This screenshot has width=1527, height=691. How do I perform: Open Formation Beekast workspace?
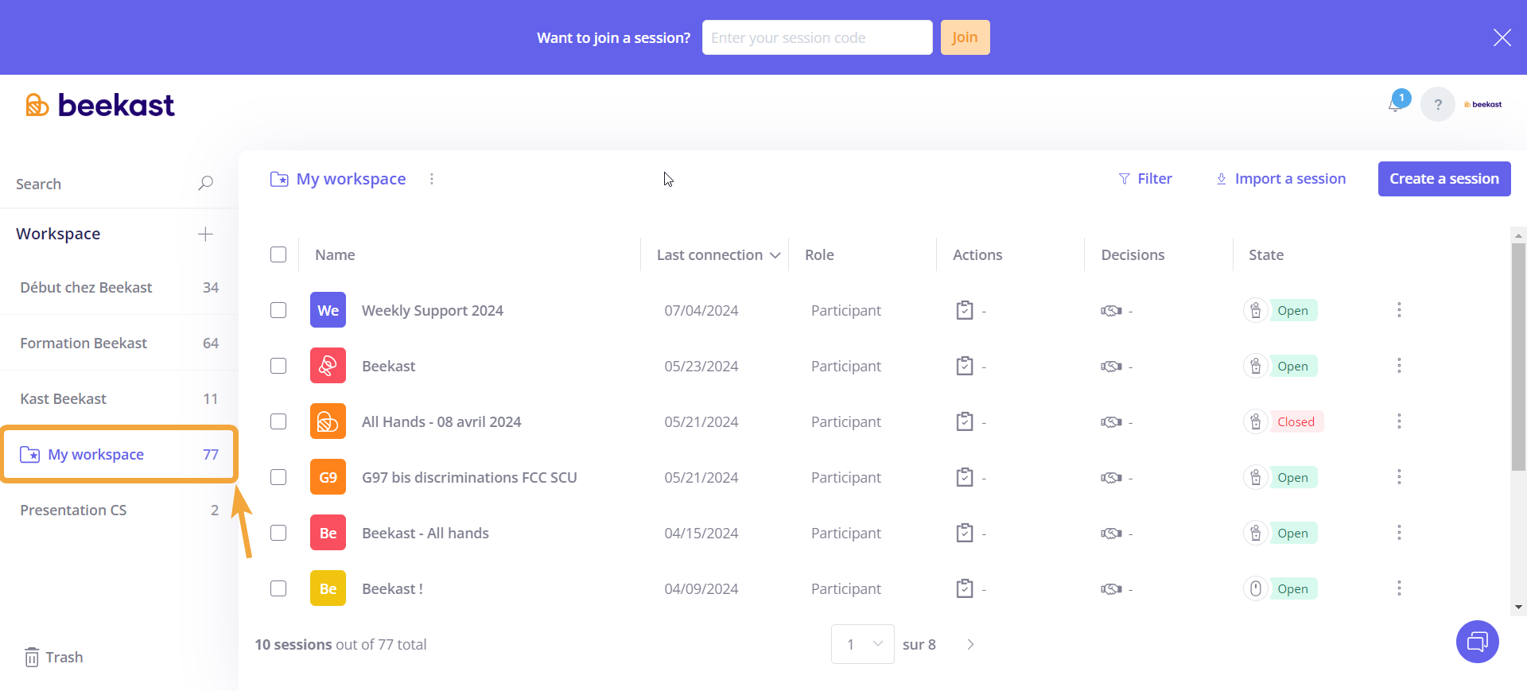pos(119,343)
